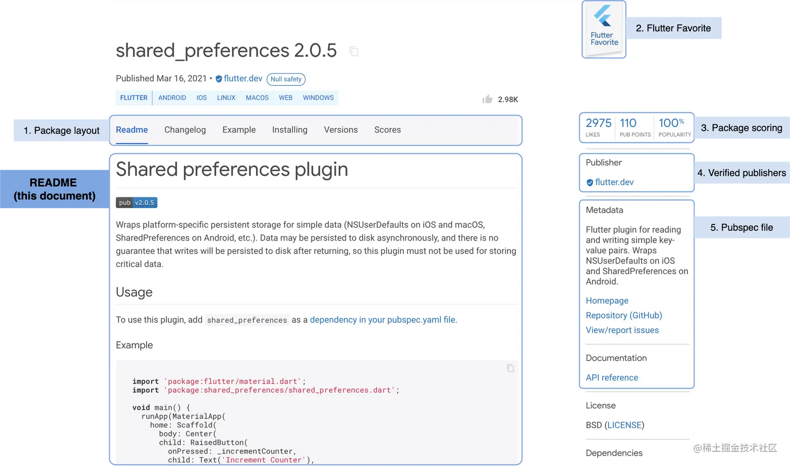Click the Usage heading
This screenshot has height=466, width=790.
134,292
